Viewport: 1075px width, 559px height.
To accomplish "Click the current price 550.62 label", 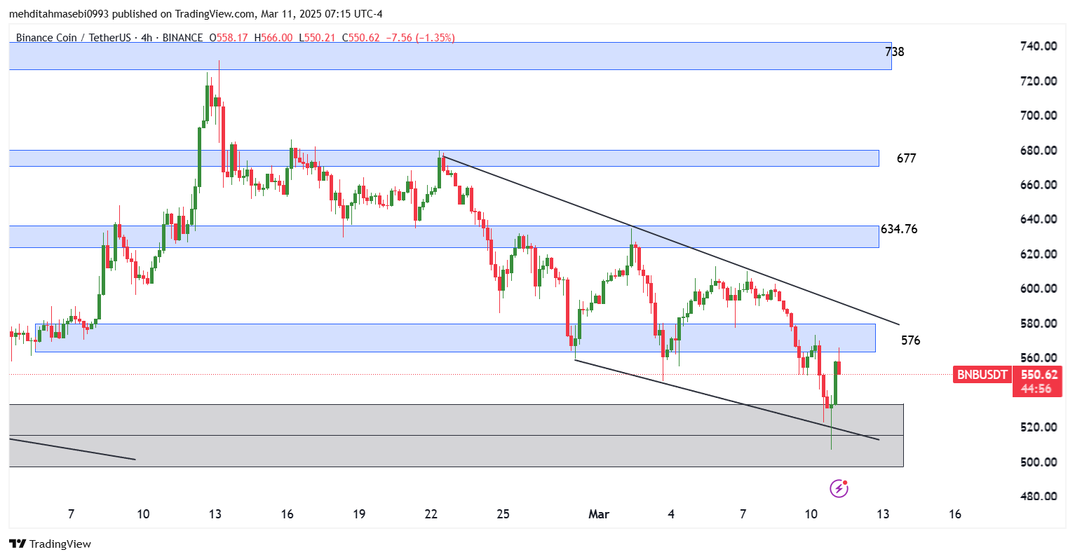I will [x=1039, y=375].
